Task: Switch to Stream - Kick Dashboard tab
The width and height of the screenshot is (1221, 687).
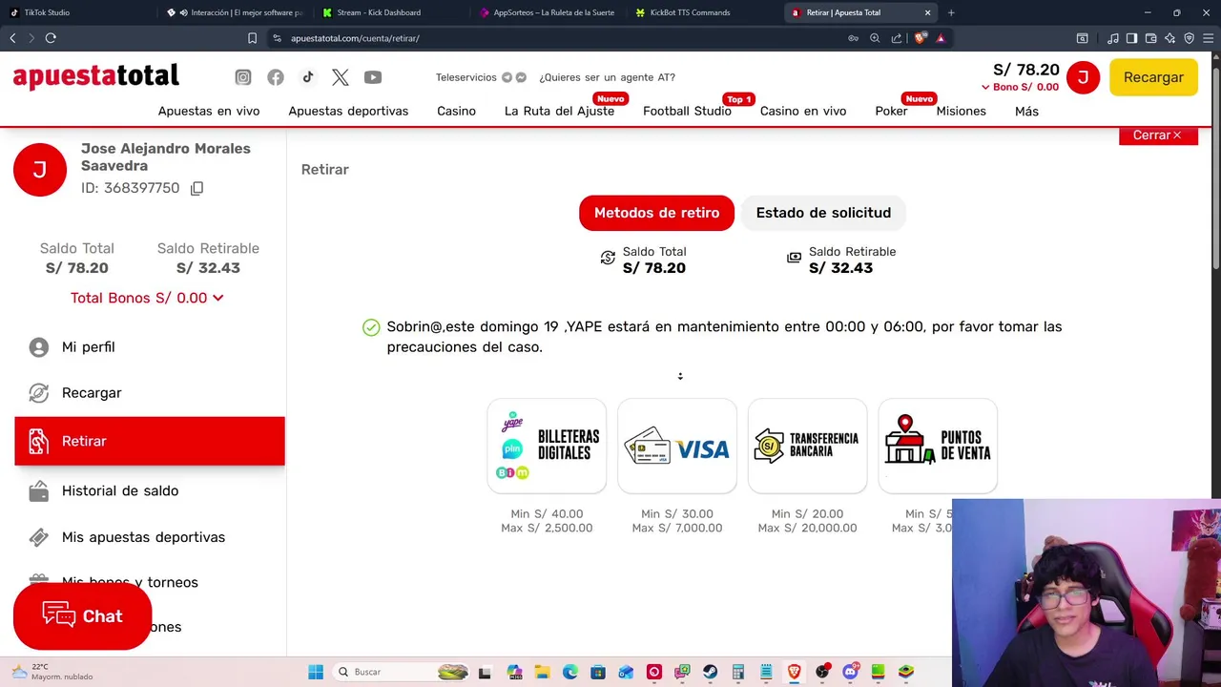Action: tap(391, 12)
